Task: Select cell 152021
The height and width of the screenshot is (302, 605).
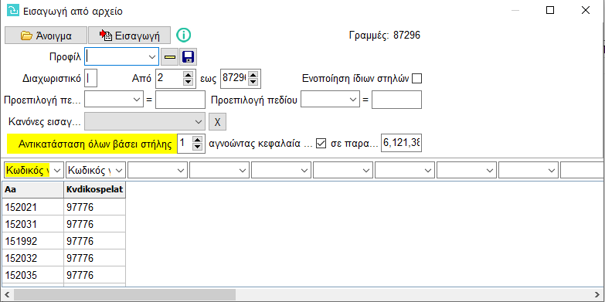Action: 32,207
